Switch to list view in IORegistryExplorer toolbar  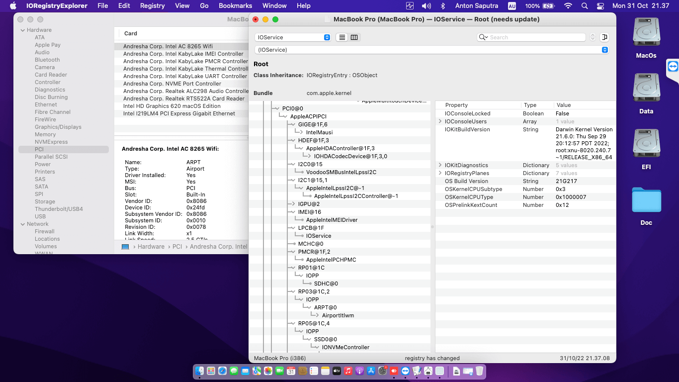point(342,37)
